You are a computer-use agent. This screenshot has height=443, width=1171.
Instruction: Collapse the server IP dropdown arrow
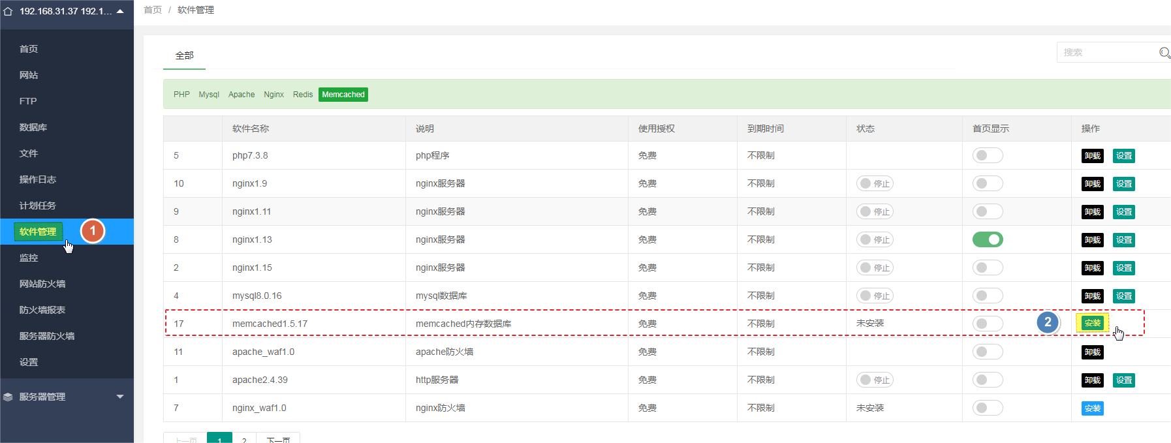tap(120, 11)
